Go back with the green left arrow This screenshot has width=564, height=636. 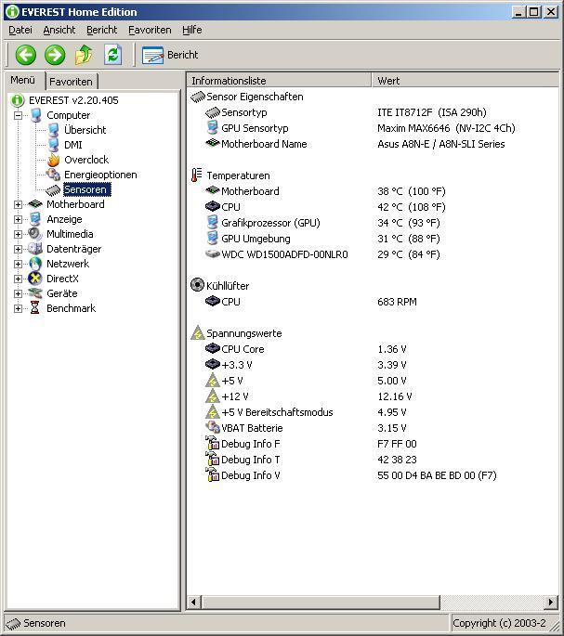pyautogui.click(x=26, y=55)
